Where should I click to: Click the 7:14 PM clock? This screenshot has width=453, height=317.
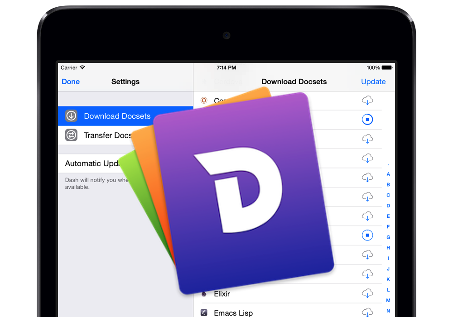[x=226, y=67]
